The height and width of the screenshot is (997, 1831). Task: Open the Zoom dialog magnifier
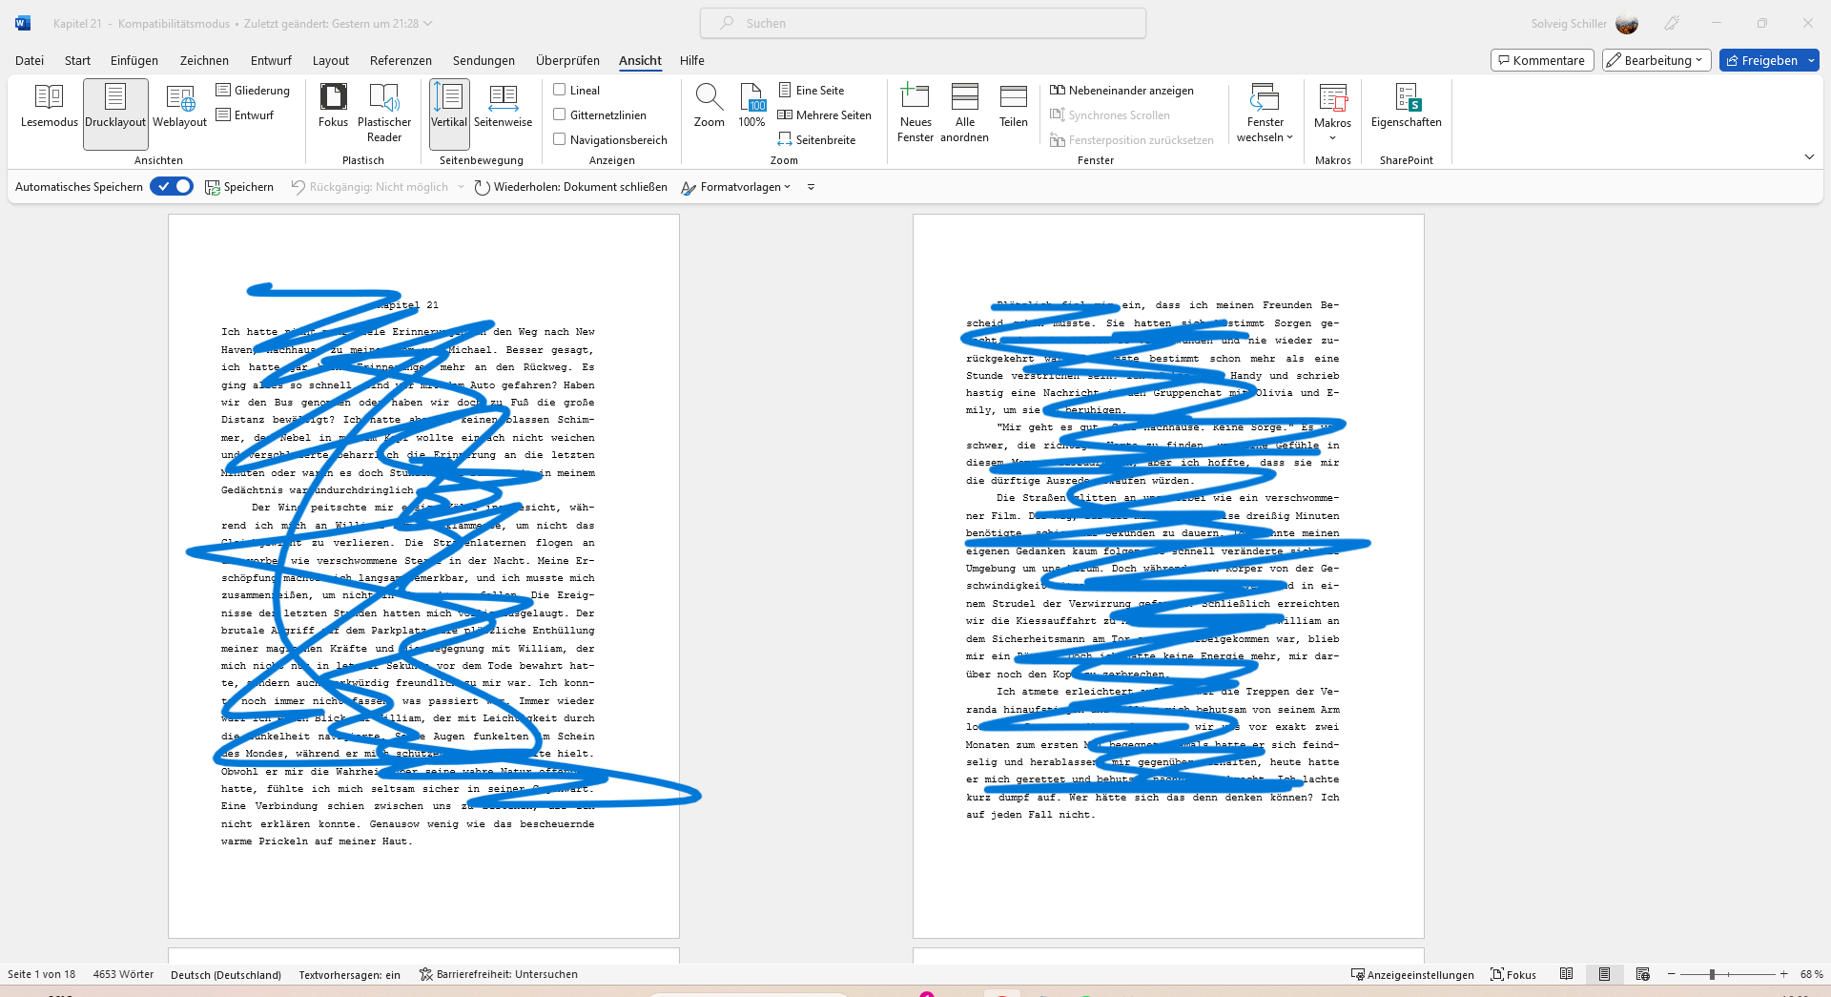(709, 107)
